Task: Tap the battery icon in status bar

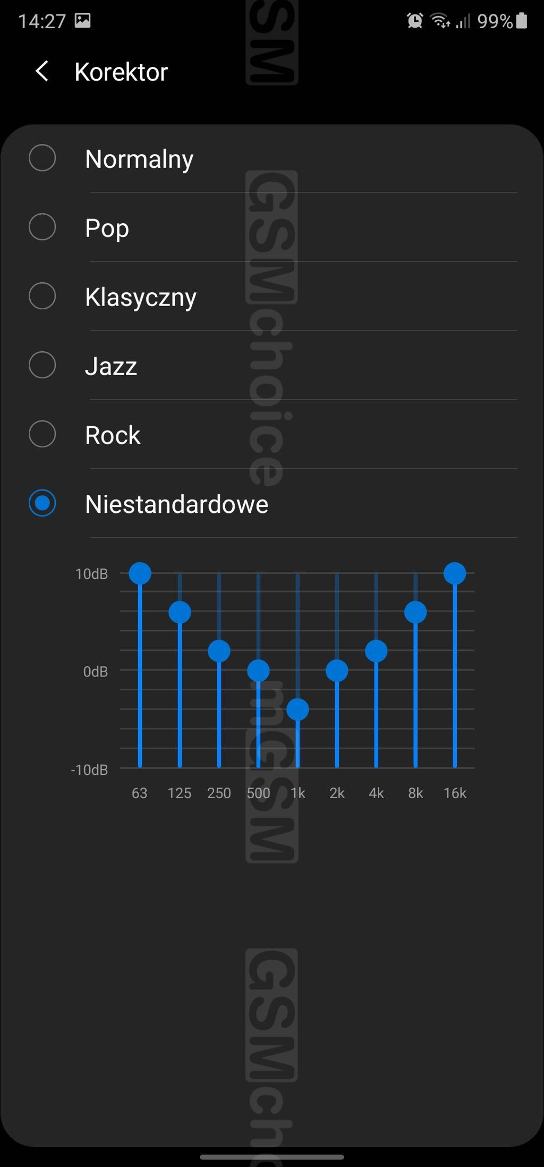Action: 522,21
